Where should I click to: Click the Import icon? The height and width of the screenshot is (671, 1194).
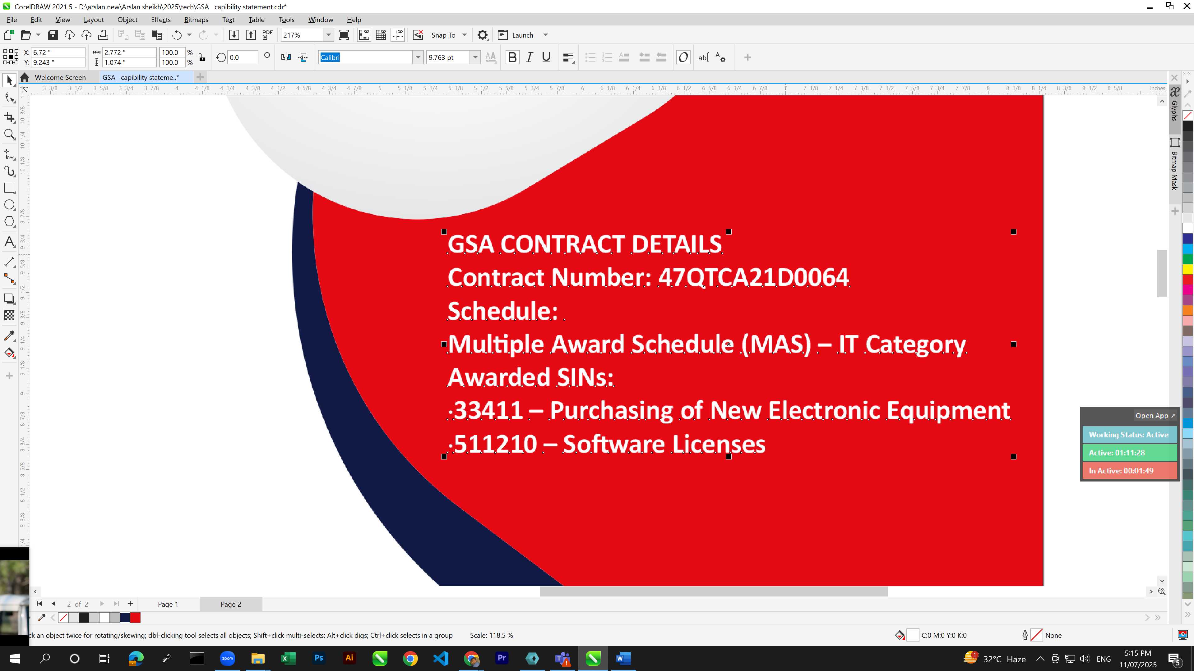click(234, 35)
